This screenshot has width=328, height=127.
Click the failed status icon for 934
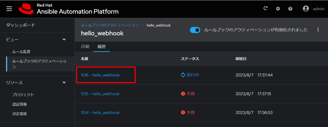[183, 112]
